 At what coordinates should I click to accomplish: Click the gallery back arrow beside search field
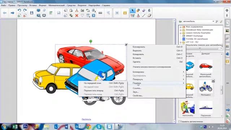coord(180,22)
